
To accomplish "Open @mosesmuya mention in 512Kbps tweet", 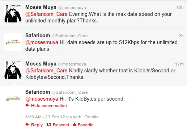I will (x=42, y=42).
